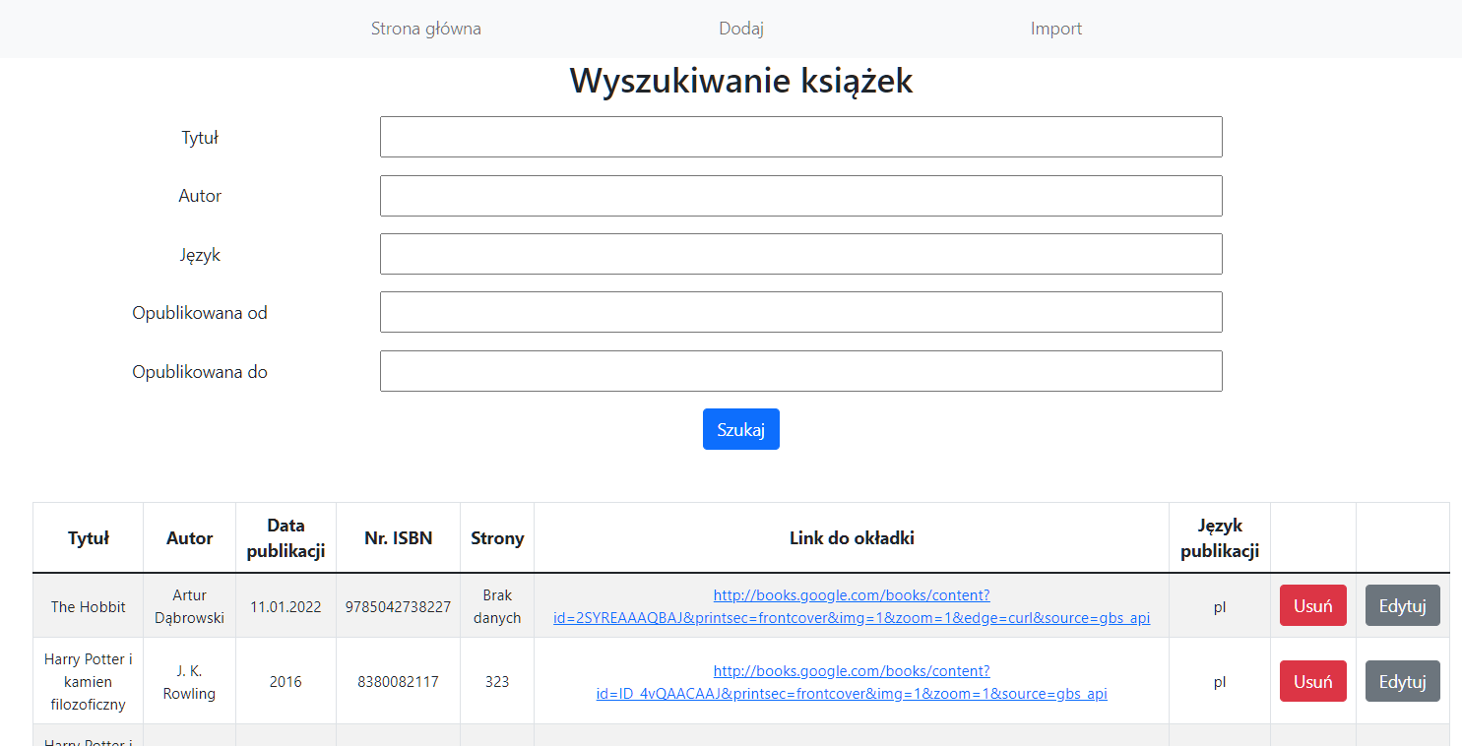The width and height of the screenshot is (1462, 746).
Task: Edit The Hobbit with Edytuj button
Action: [x=1402, y=605]
